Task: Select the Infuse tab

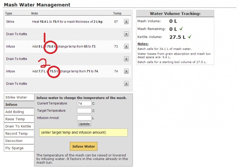Action: pyautogui.click(x=19, y=104)
